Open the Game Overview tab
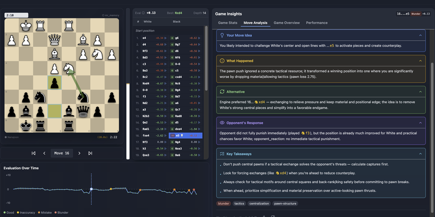The image size is (435, 217). [287, 23]
